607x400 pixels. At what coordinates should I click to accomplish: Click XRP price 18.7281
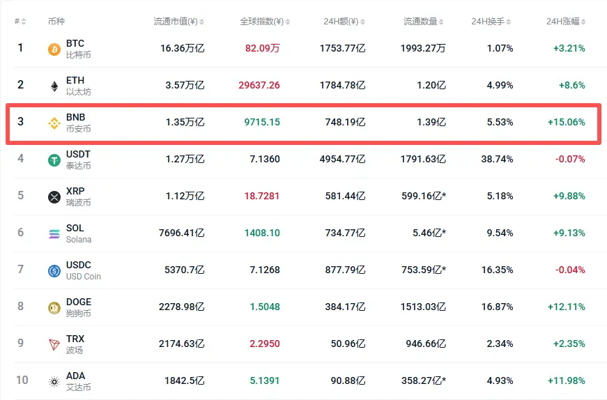coord(262,196)
